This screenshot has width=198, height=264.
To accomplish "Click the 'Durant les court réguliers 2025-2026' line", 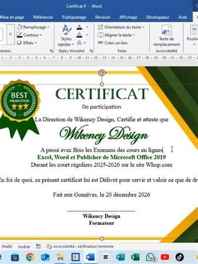I will click(x=102, y=165).
